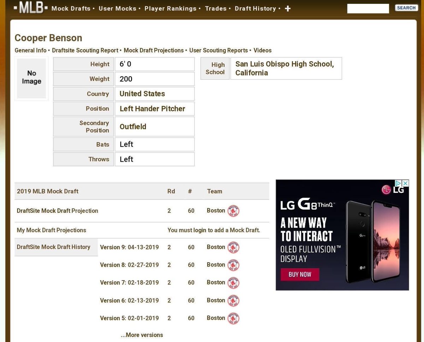The height and width of the screenshot is (342, 424).
Task: Click the 2019 MLB Mock Draft header
Action: pyautogui.click(x=48, y=191)
